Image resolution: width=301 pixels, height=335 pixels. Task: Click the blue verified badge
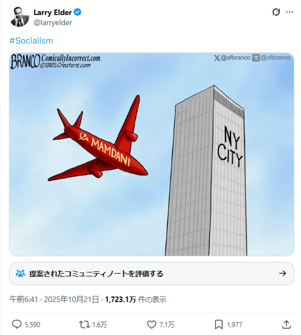point(78,12)
